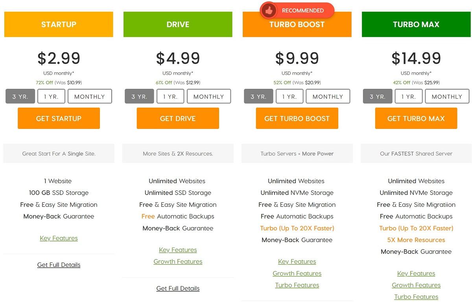Click 'Our FASTEST Shared Server' tagline
The image size is (472, 305).
coord(416,154)
